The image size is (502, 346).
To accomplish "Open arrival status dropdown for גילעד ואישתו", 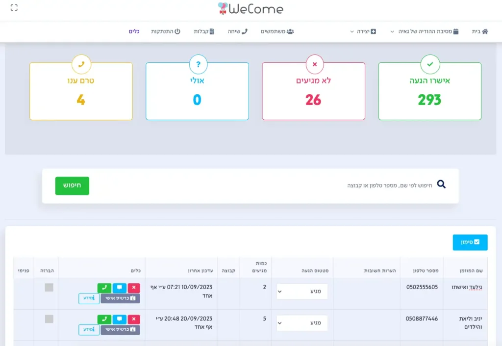I will [302, 292].
